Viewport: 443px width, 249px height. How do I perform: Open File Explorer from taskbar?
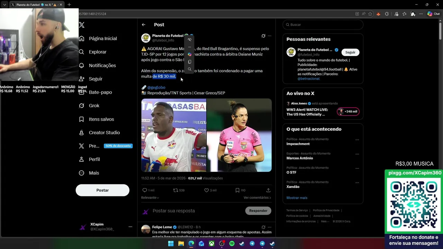[x=181, y=243]
